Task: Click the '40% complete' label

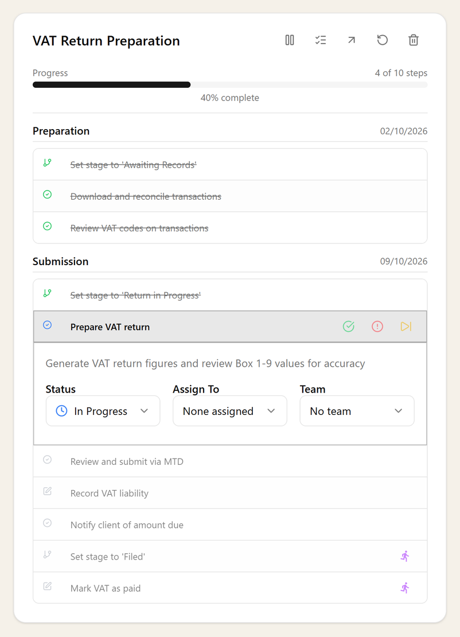Action: pyautogui.click(x=230, y=98)
